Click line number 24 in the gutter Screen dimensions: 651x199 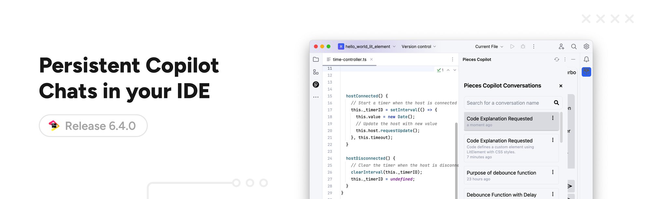pos(330,158)
